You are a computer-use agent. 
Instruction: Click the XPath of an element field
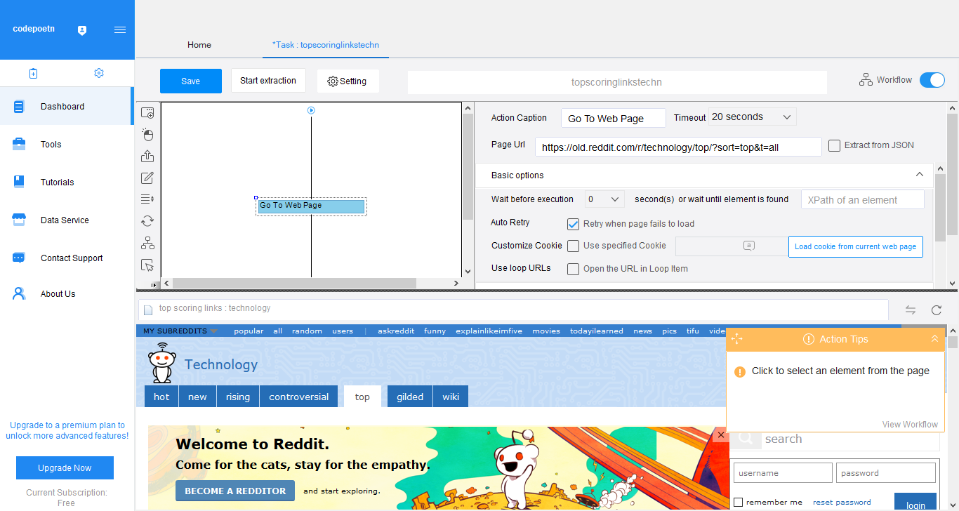click(863, 199)
